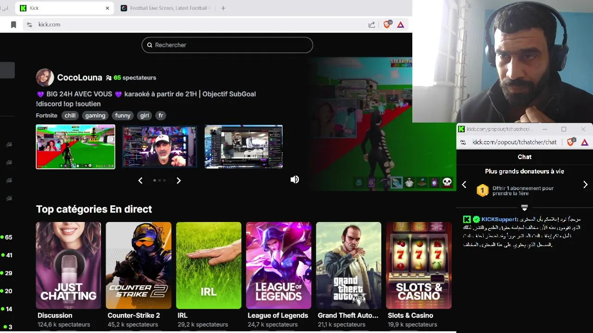Open a new browser tab with plus
This screenshot has height=333, width=593.
click(x=223, y=8)
